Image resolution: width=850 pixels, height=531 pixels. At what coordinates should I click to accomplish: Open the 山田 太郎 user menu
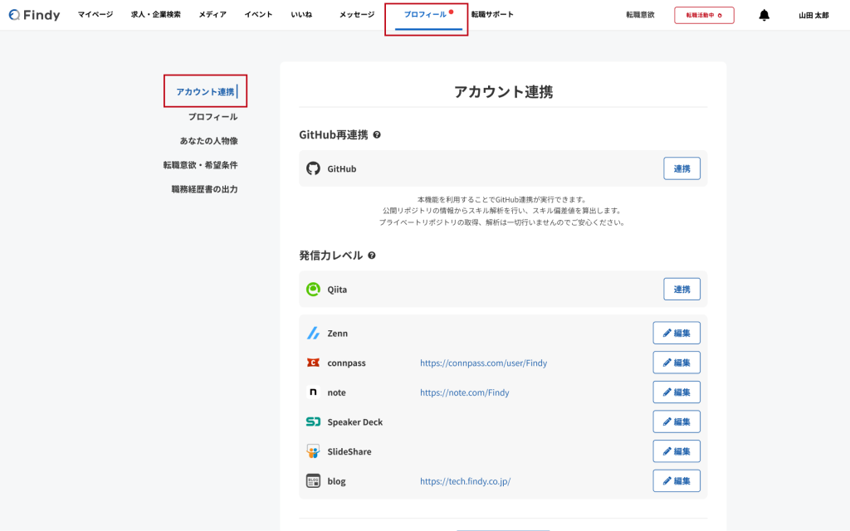coord(813,15)
